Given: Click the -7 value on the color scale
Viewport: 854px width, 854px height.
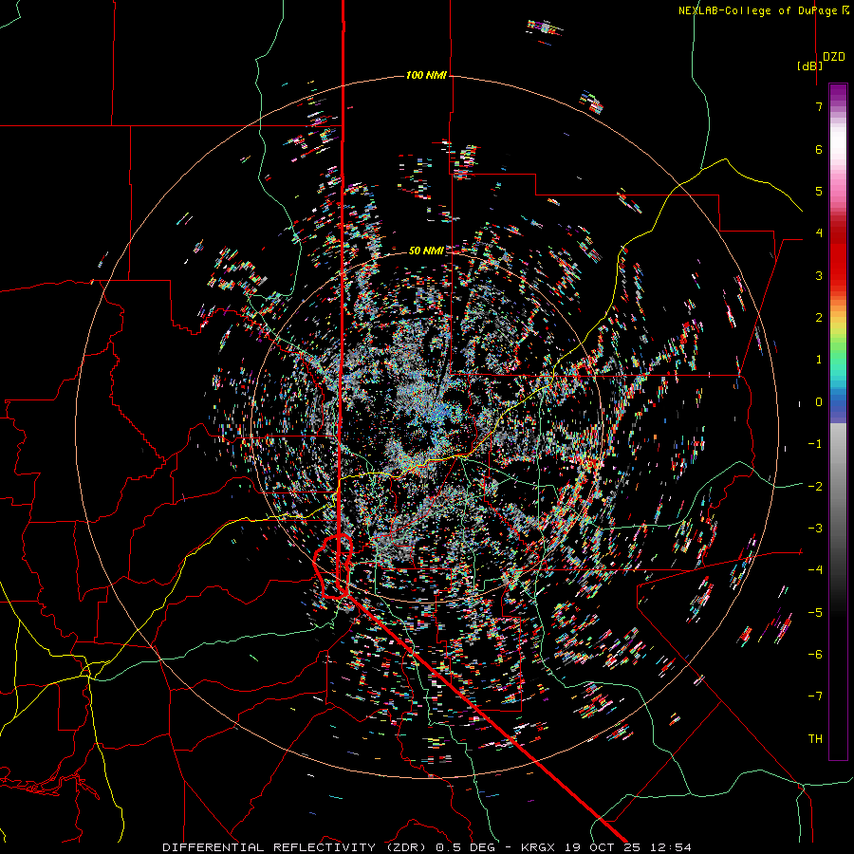Looking at the screenshot, I should point(815,696).
